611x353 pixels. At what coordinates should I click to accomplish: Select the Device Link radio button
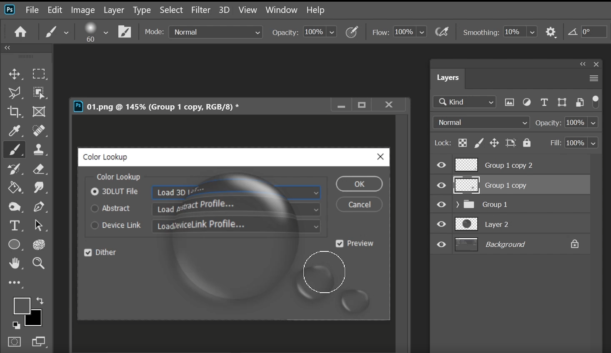(95, 225)
